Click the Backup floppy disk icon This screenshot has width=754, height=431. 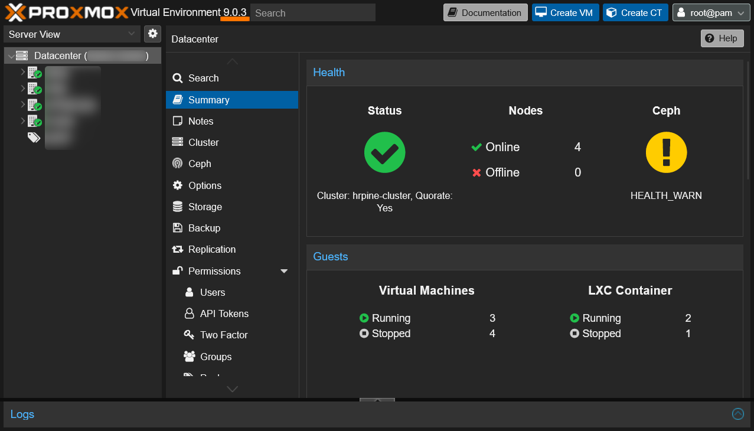pyautogui.click(x=177, y=228)
